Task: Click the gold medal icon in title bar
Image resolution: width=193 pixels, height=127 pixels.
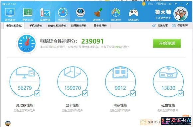Action: 143,4
